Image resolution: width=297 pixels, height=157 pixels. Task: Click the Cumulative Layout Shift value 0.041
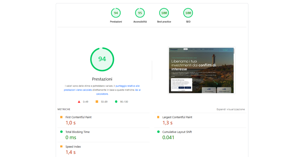(x=168, y=138)
